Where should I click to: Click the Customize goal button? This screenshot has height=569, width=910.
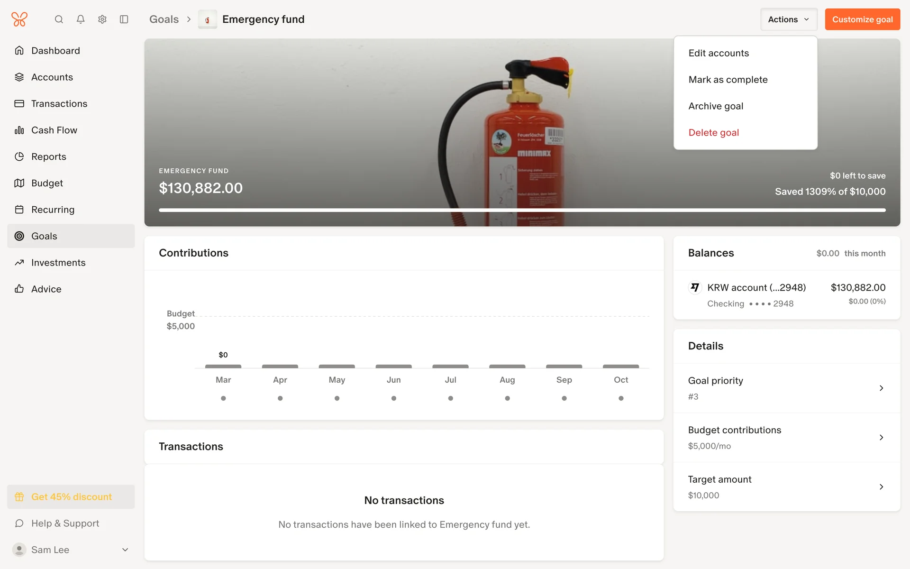862,19
